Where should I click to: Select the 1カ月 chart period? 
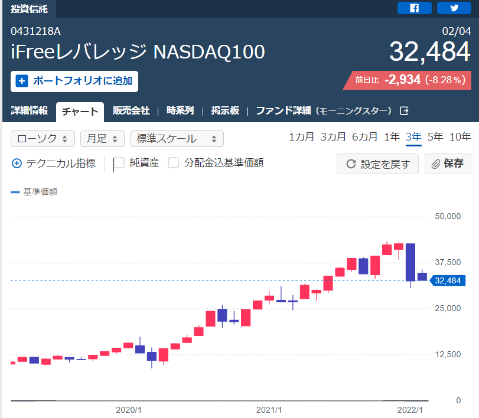pyautogui.click(x=301, y=137)
